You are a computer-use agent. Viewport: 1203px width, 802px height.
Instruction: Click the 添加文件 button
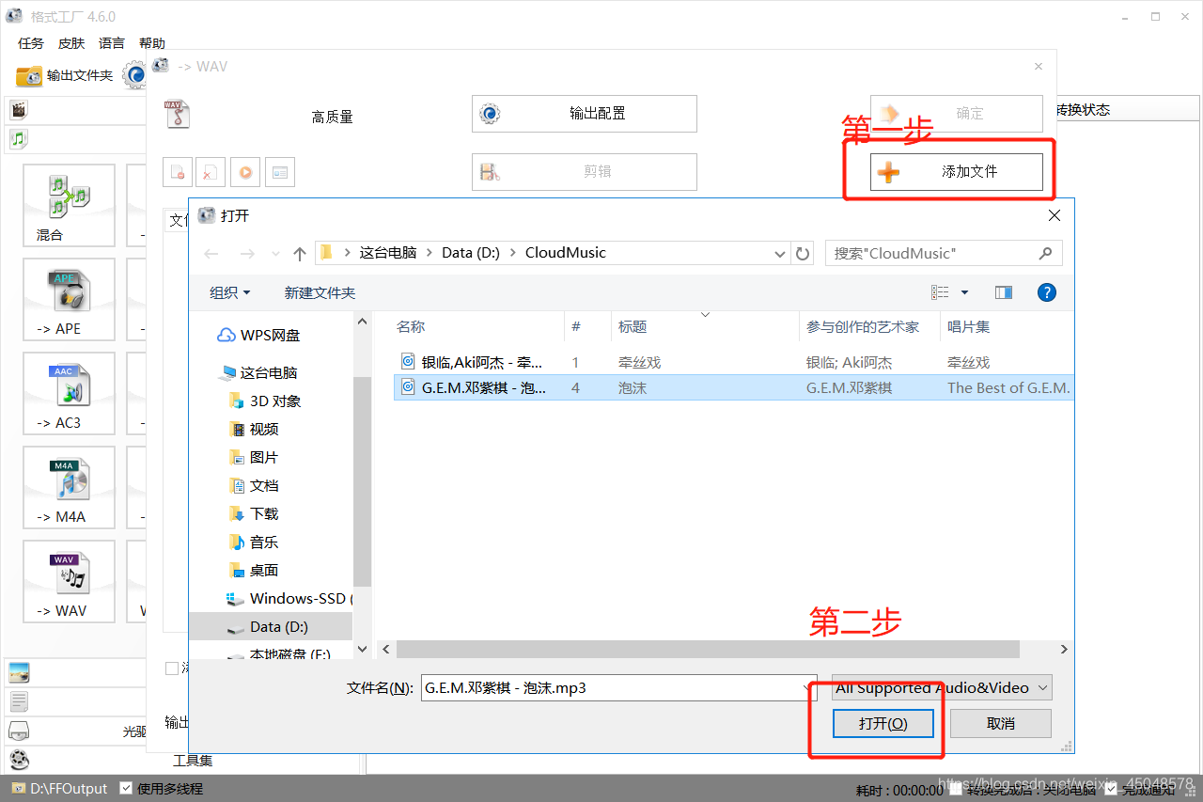pos(957,172)
